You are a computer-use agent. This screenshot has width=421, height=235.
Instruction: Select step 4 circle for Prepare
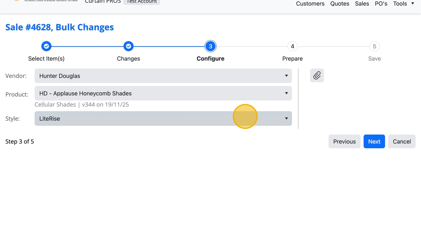pos(293,46)
